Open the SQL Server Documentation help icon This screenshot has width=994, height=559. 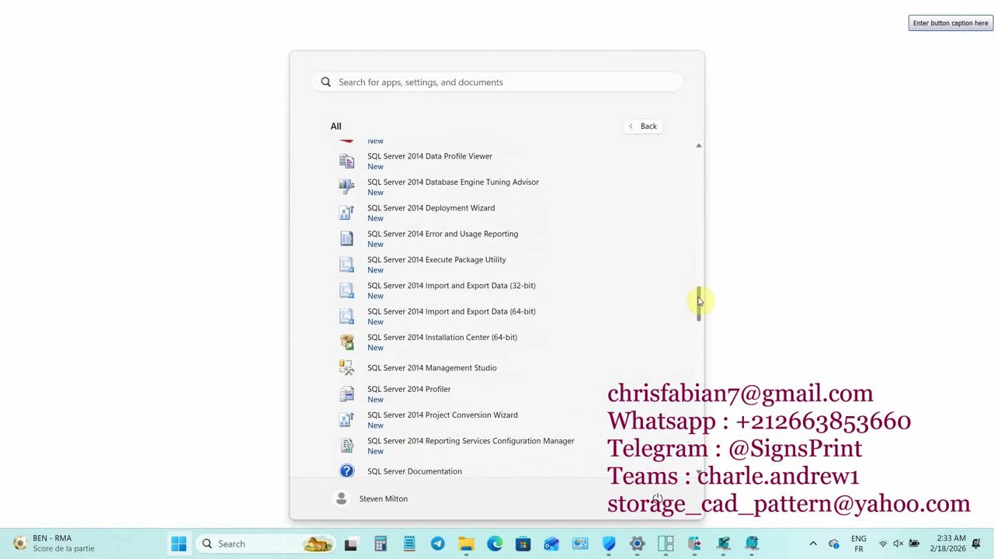tap(346, 471)
